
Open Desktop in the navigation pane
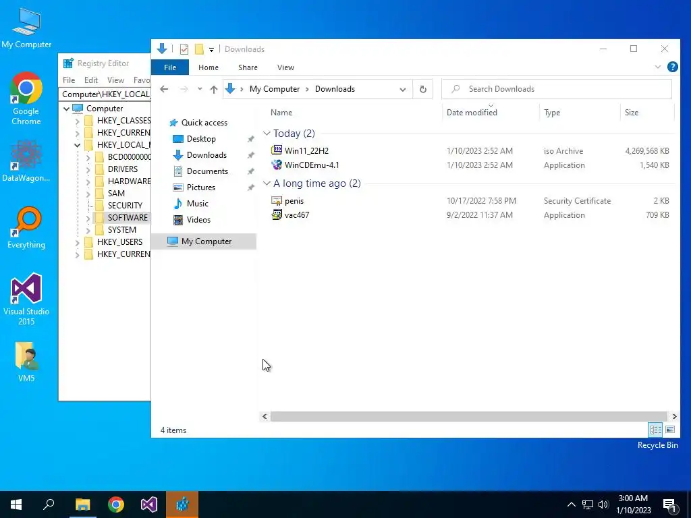[x=201, y=139]
